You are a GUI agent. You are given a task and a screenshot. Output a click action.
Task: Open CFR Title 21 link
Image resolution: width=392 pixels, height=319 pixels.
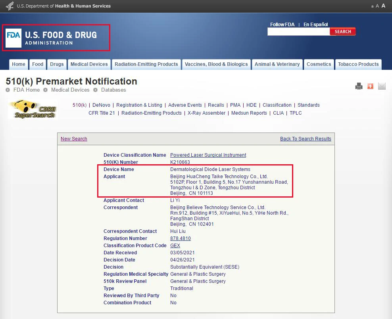[x=102, y=113]
